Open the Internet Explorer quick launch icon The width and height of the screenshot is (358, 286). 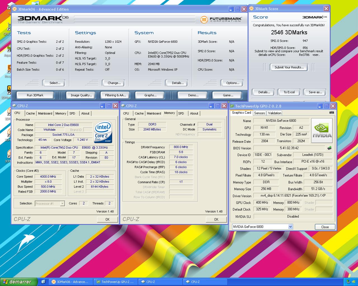coord(43,282)
